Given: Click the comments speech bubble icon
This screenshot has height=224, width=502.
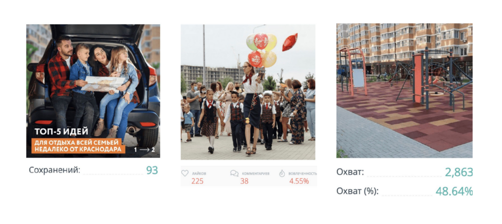Looking at the screenshot, I should pyautogui.click(x=234, y=173).
